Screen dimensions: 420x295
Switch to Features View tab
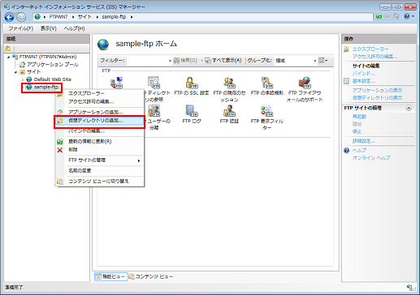click(x=110, y=276)
